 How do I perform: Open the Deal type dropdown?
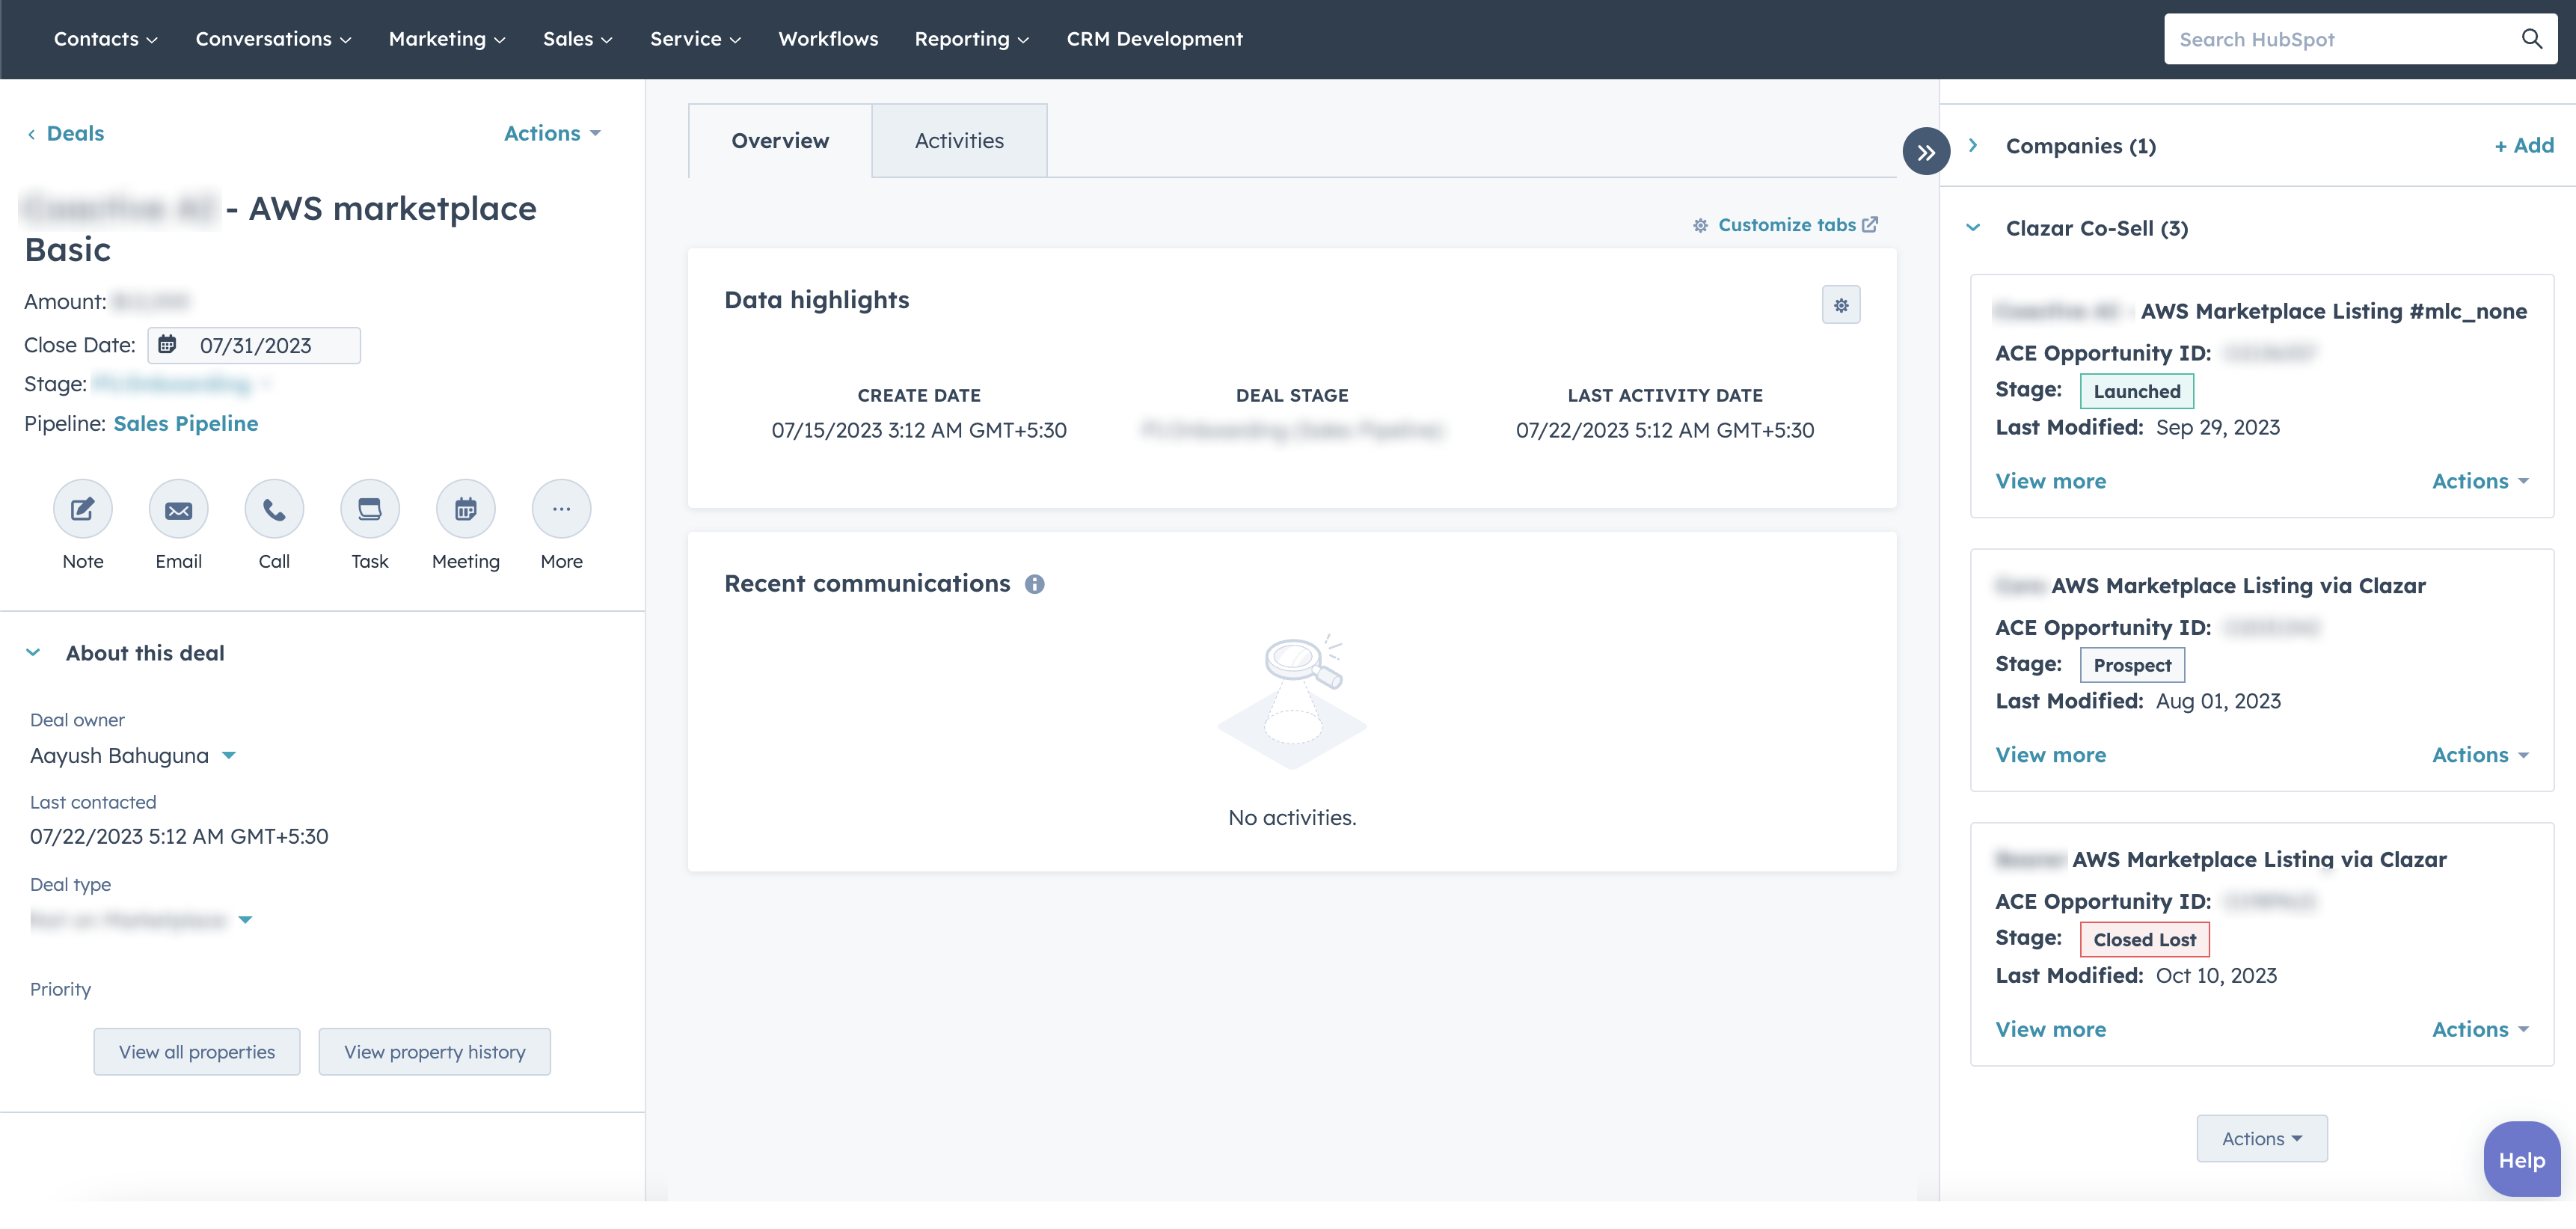click(x=141, y=920)
